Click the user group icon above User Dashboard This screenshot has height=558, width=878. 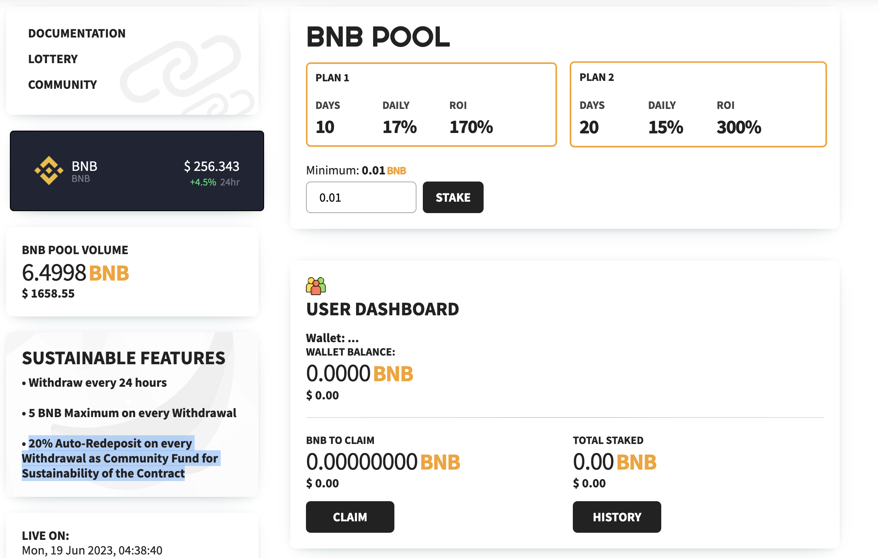point(316,286)
